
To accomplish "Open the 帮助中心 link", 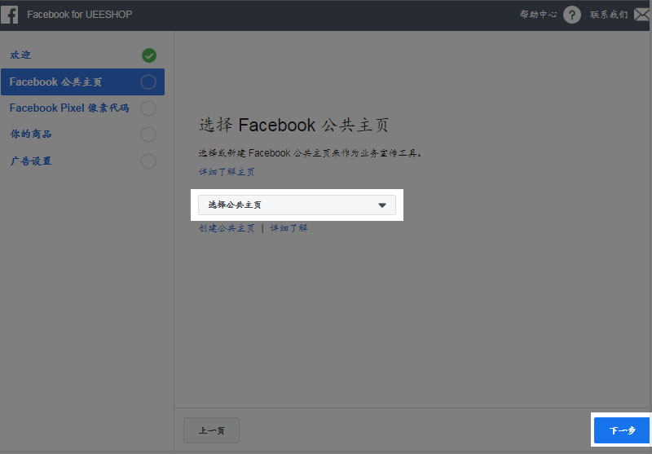I will (x=538, y=15).
